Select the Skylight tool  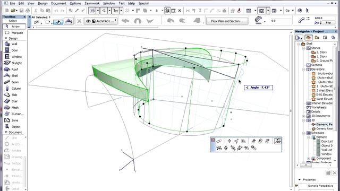coord(14,63)
